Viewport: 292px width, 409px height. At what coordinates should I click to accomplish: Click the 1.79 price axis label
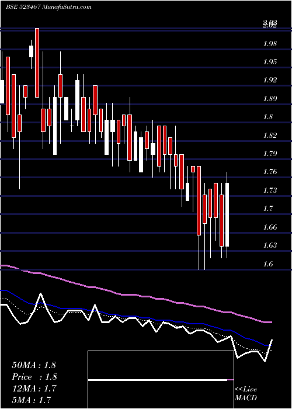tap(269, 153)
